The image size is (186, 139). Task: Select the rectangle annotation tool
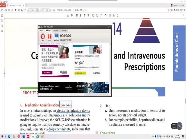click(93, 15)
